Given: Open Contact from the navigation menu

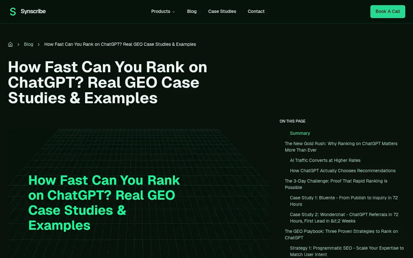Looking at the screenshot, I should tap(256, 11).
